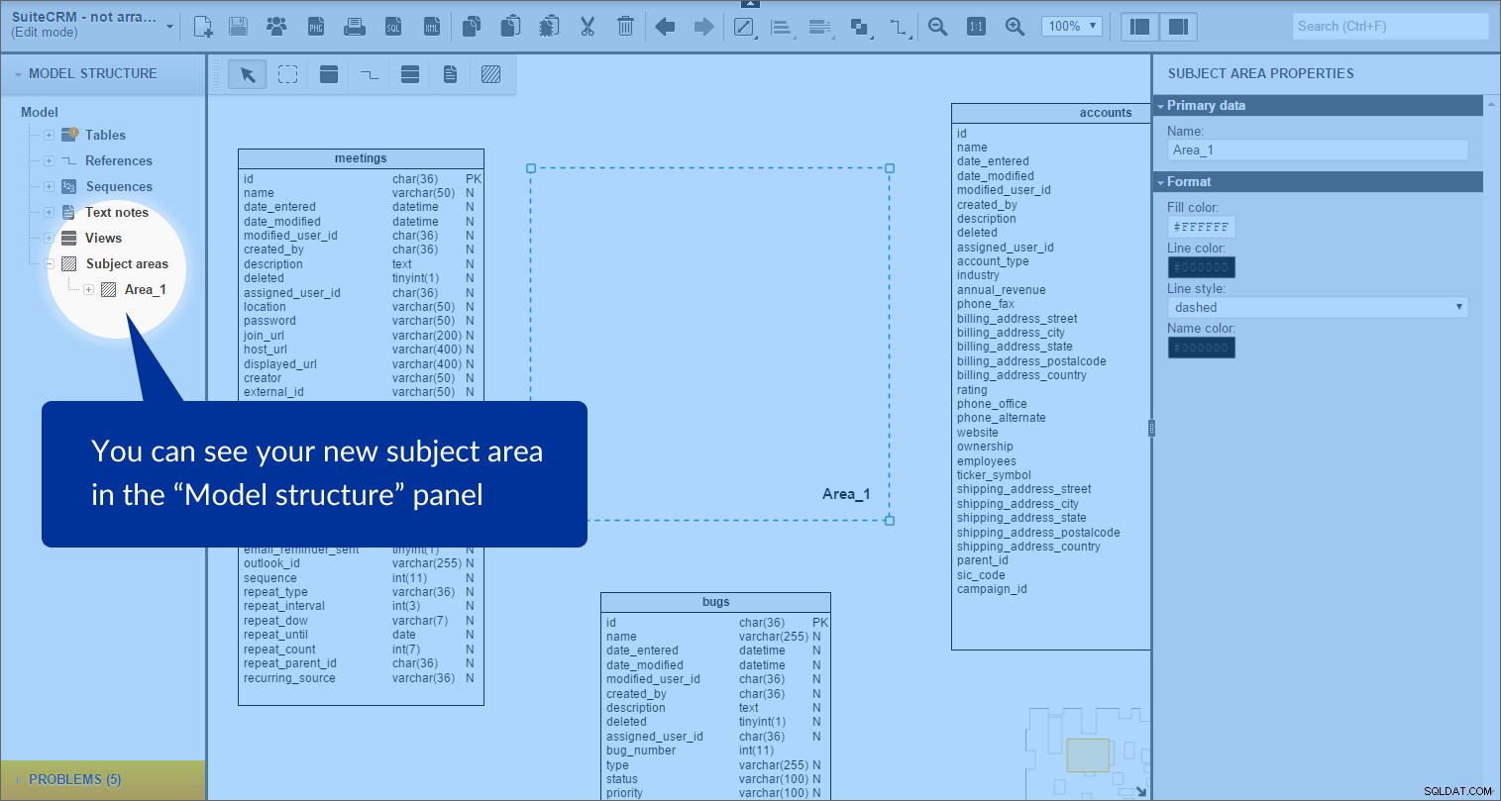1501x801 pixels.
Task: Choose the add view tool
Action: 410,74
